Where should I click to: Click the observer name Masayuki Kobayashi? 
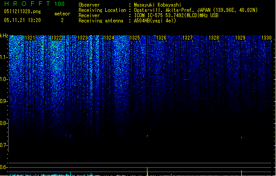[x=158, y=5]
